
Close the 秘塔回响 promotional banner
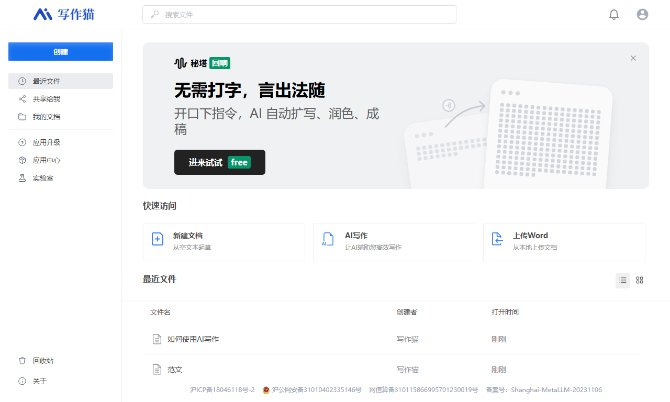633,58
